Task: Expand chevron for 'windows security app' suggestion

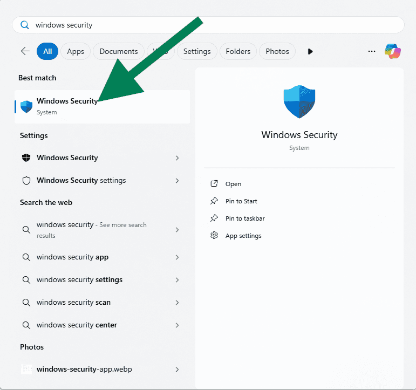Action: pyautogui.click(x=177, y=257)
